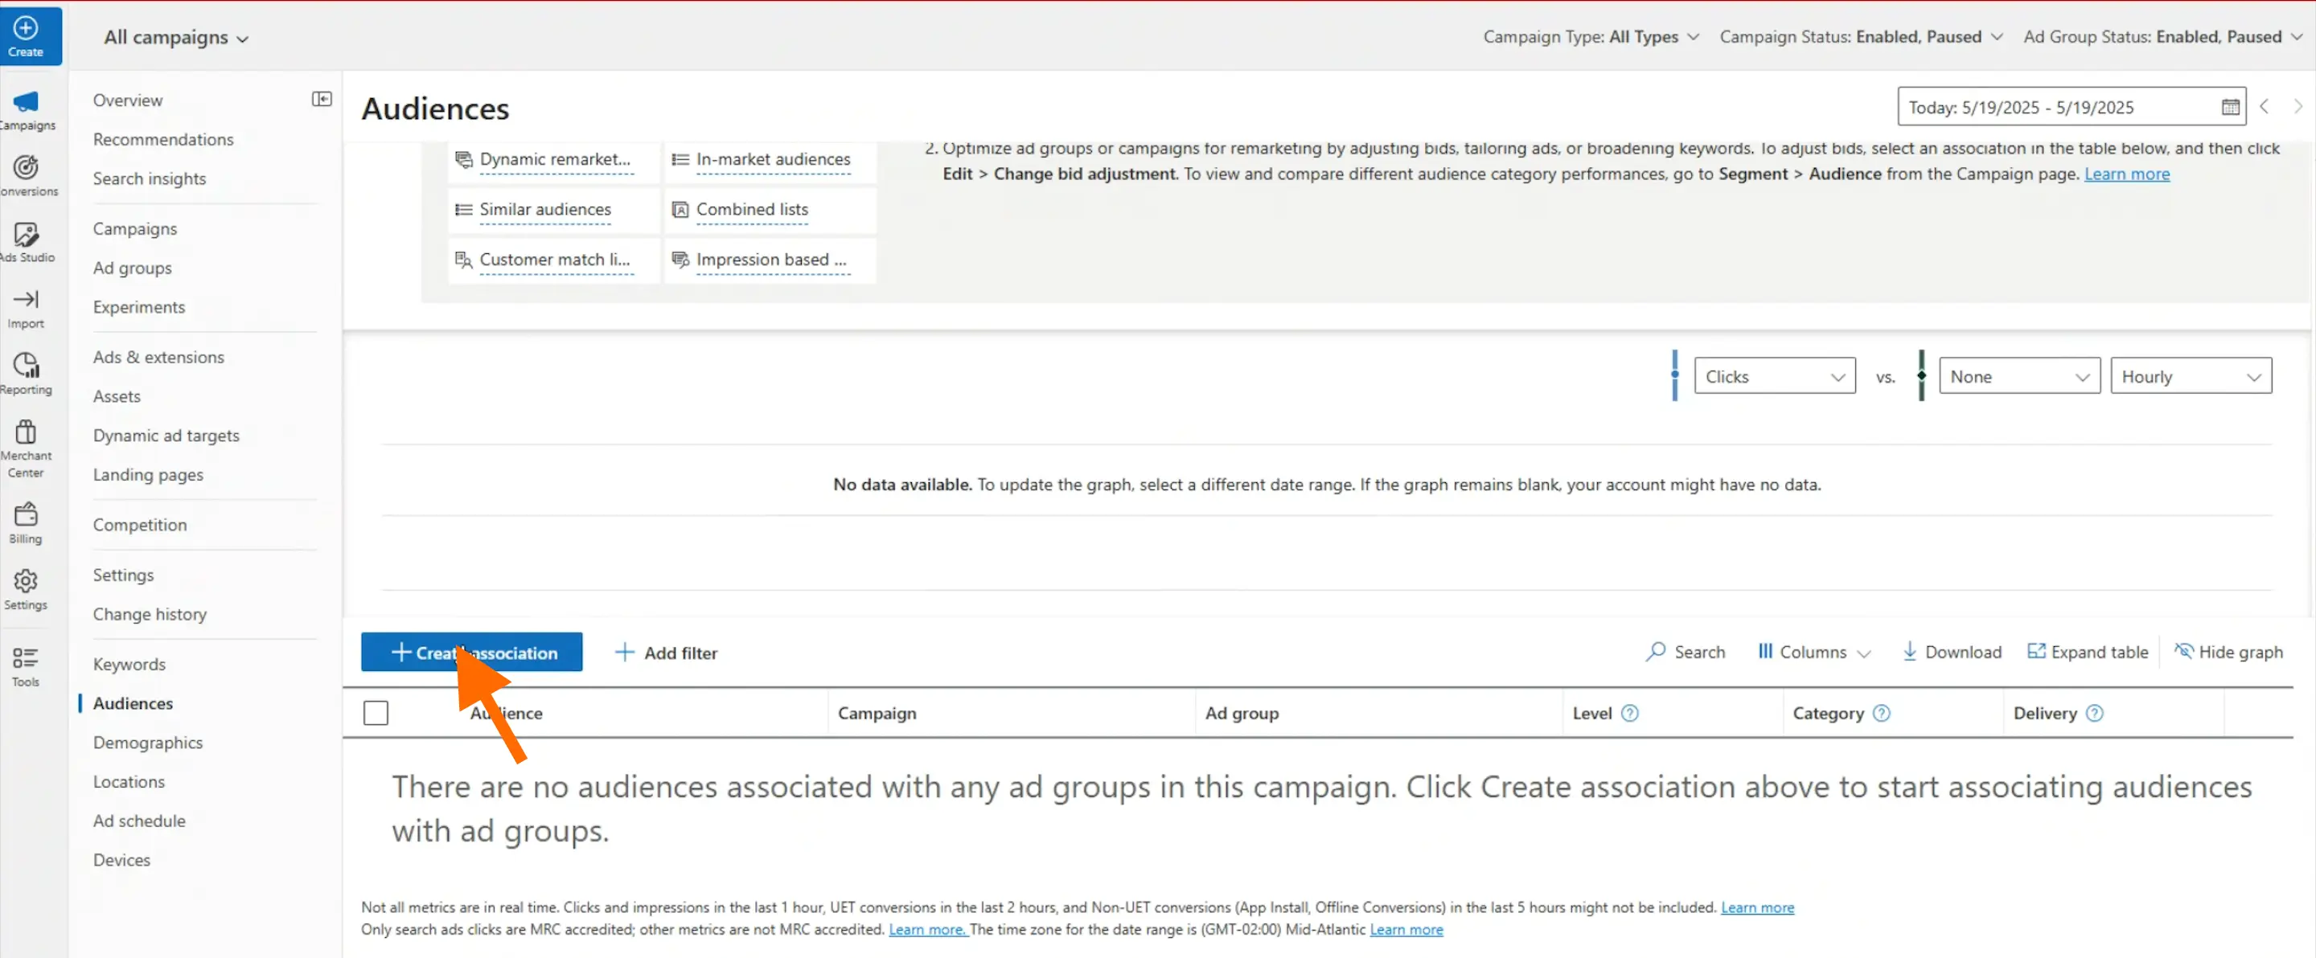Screen dimensions: 2316x958
Task: Collapse the navigation panel icon
Action: pos(322,99)
